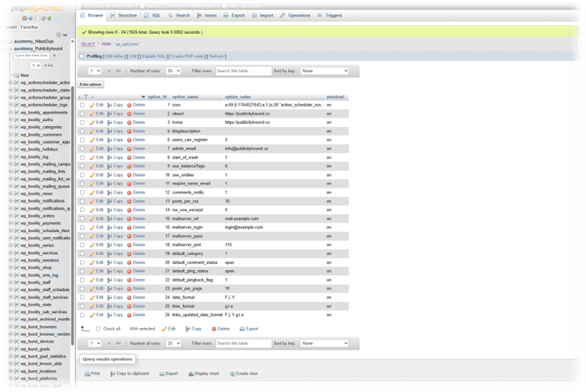The width and height of the screenshot is (586, 392).
Task: Open the Operations tab
Action: 296,16
